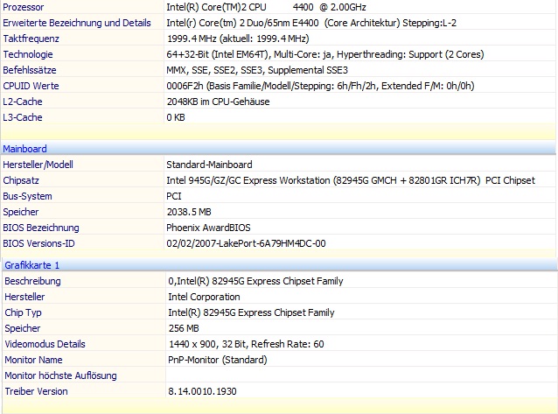
Task: Click the BIOS Versions-ID row label
Action: coord(39,243)
